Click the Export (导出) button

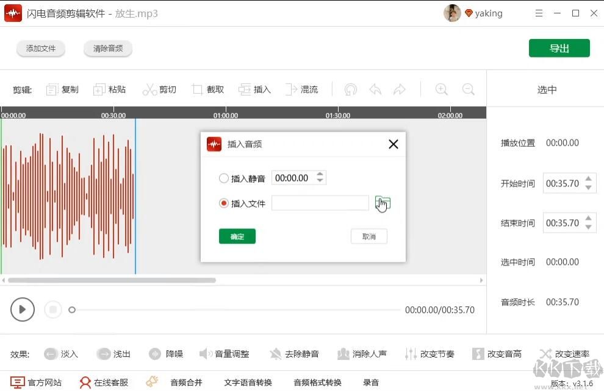pyautogui.click(x=559, y=48)
